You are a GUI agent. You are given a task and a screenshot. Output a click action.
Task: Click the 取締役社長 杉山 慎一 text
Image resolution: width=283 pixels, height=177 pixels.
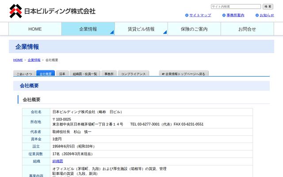(x=72, y=132)
